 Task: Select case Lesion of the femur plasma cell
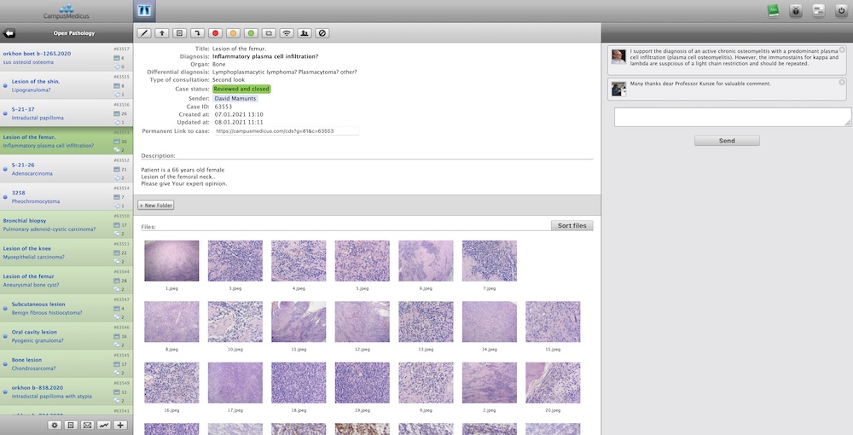coord(67,141)
